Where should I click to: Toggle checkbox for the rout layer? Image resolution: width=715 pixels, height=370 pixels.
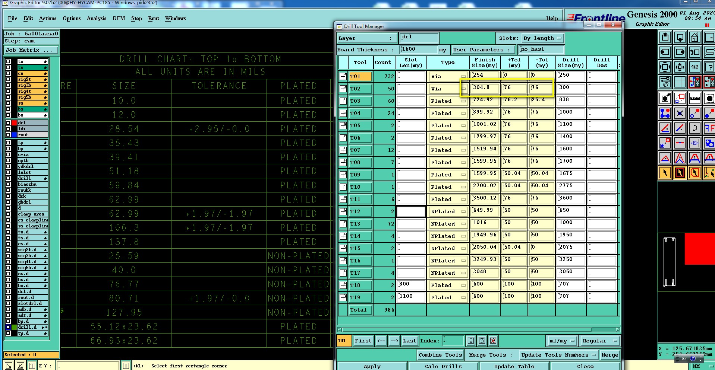point(8,135)
